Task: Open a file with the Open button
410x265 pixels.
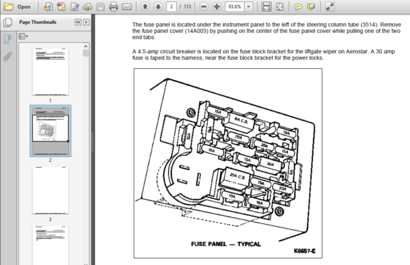Action: (17, 7)
